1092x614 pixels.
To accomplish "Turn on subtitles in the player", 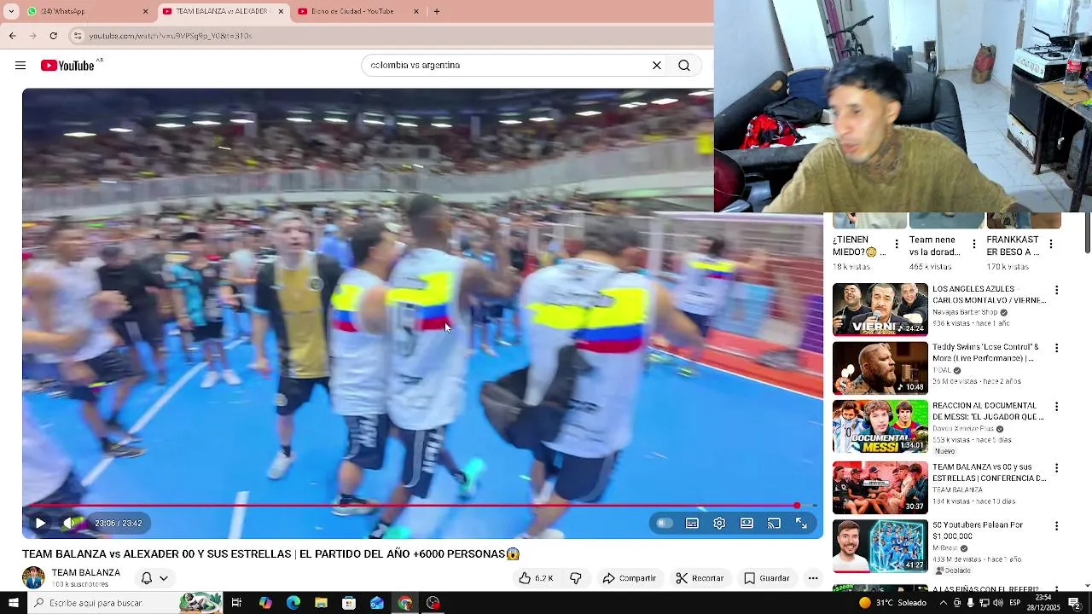I will point(692,523).
